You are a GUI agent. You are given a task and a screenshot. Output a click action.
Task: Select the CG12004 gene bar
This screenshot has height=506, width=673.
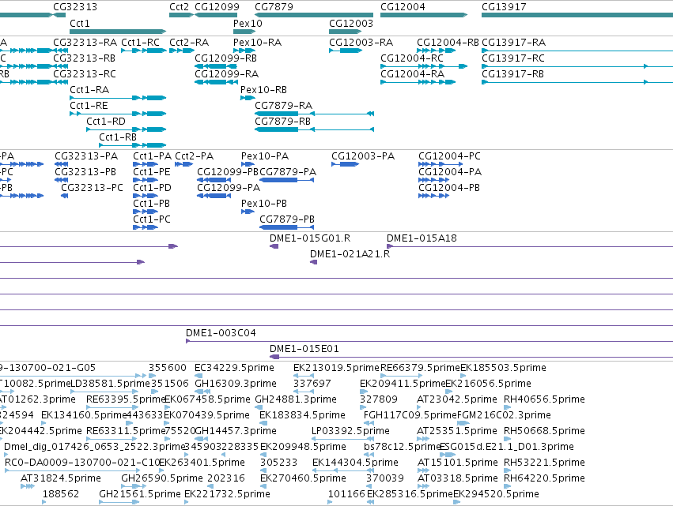(x=424, y=15)
